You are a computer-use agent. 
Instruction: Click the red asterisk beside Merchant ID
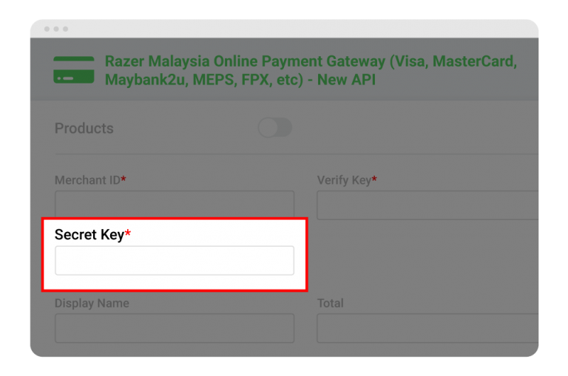pos(124,179)
